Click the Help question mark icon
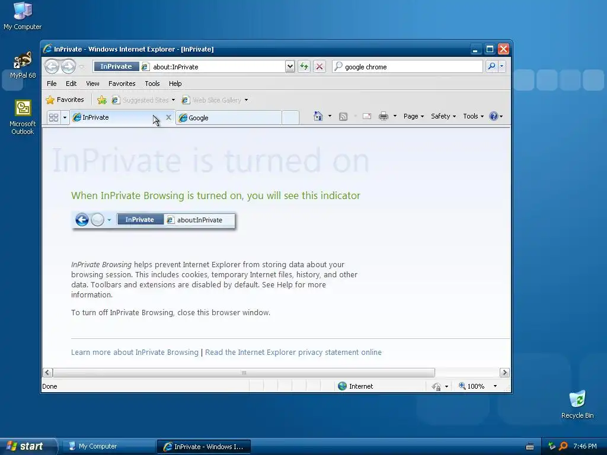 point(494,116)
